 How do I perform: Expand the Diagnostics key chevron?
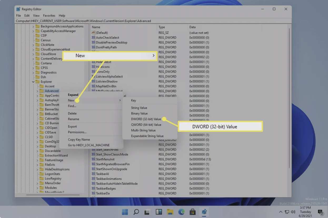coord(33,72)
